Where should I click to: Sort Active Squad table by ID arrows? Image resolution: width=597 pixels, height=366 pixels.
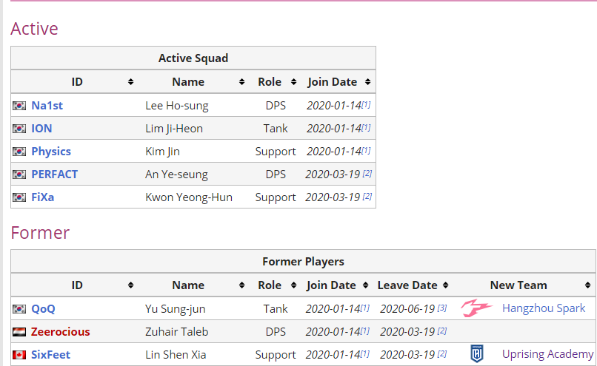(130, 82)
